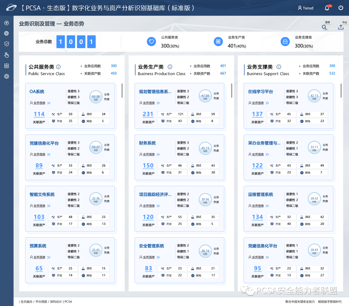Image resolution: width=349 pixels, height=306 pixels.
Task: Expand 业务画像 arrows under 运维管理系统
Action: click(267, 206)
